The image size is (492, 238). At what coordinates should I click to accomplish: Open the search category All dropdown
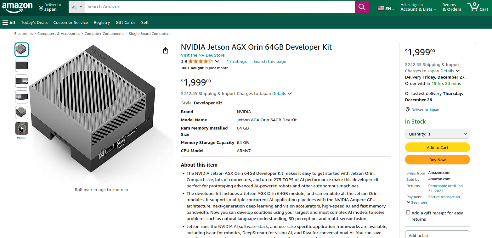[77, 7]
